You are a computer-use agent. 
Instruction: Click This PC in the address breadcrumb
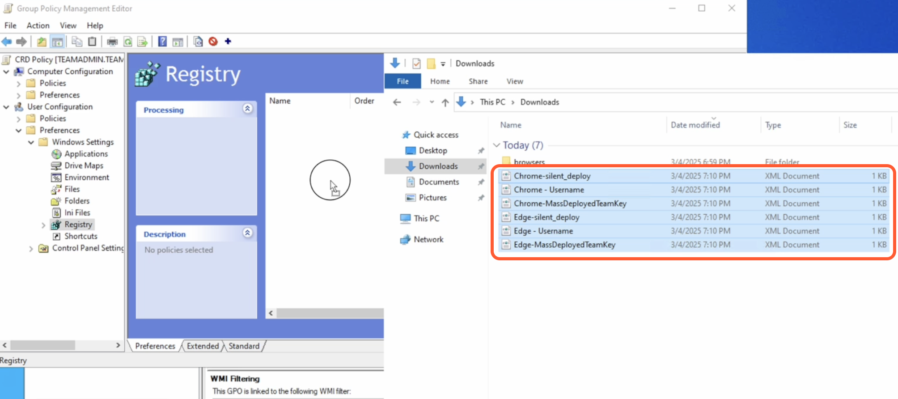coord(492,102)
